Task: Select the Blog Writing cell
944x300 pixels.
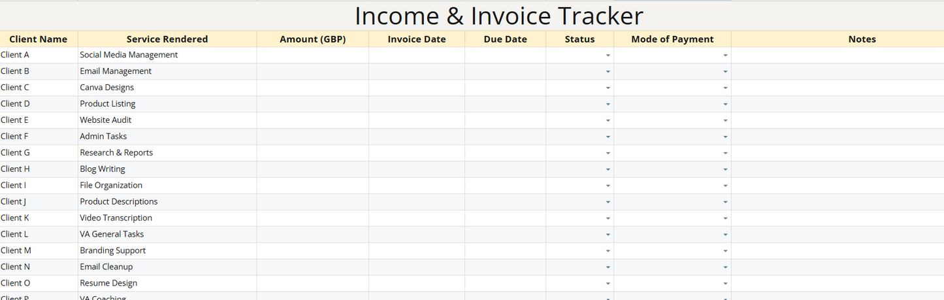Action: point(167,169)
